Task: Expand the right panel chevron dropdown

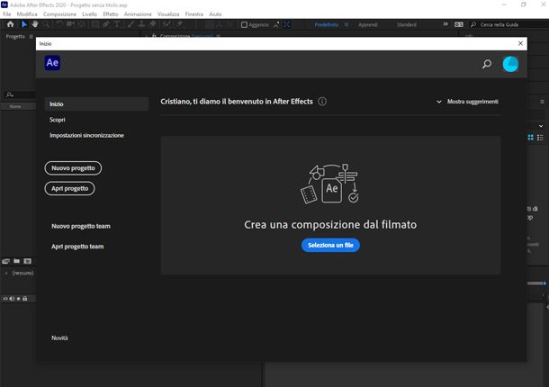Action: [x=541, y=126]
